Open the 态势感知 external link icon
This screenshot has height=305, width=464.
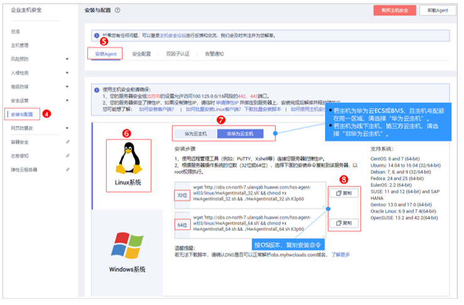[68, 156]
